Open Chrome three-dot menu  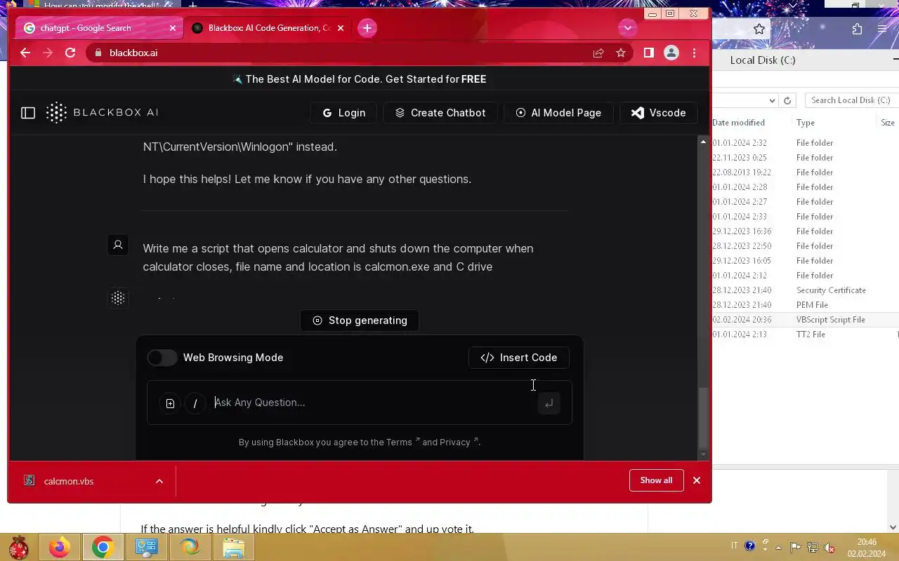click(694, 53)
